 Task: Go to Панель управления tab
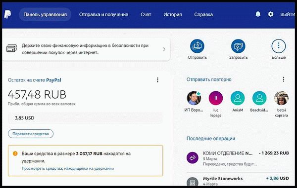pyautogui.click(x=45, y=14)
